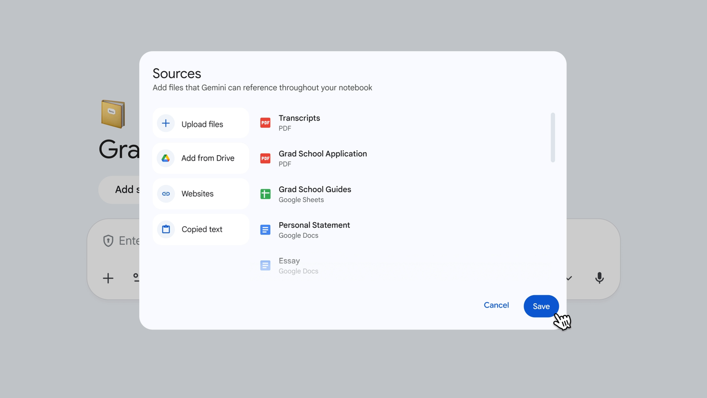
Task: Click the microphone icon in background prompt box
Action: (600, 278)
